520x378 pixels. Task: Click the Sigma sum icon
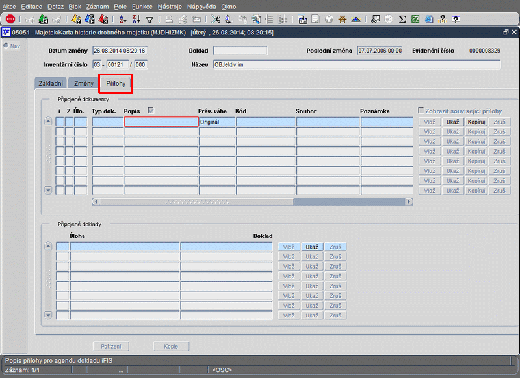[x=402, y=20]
